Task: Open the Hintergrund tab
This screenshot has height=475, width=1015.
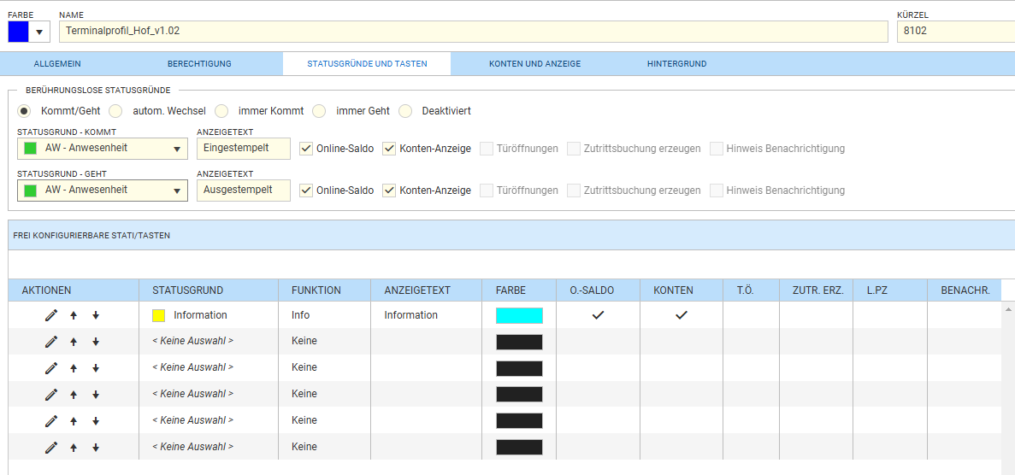Action: pyautogui.click(x=676, y=64)
